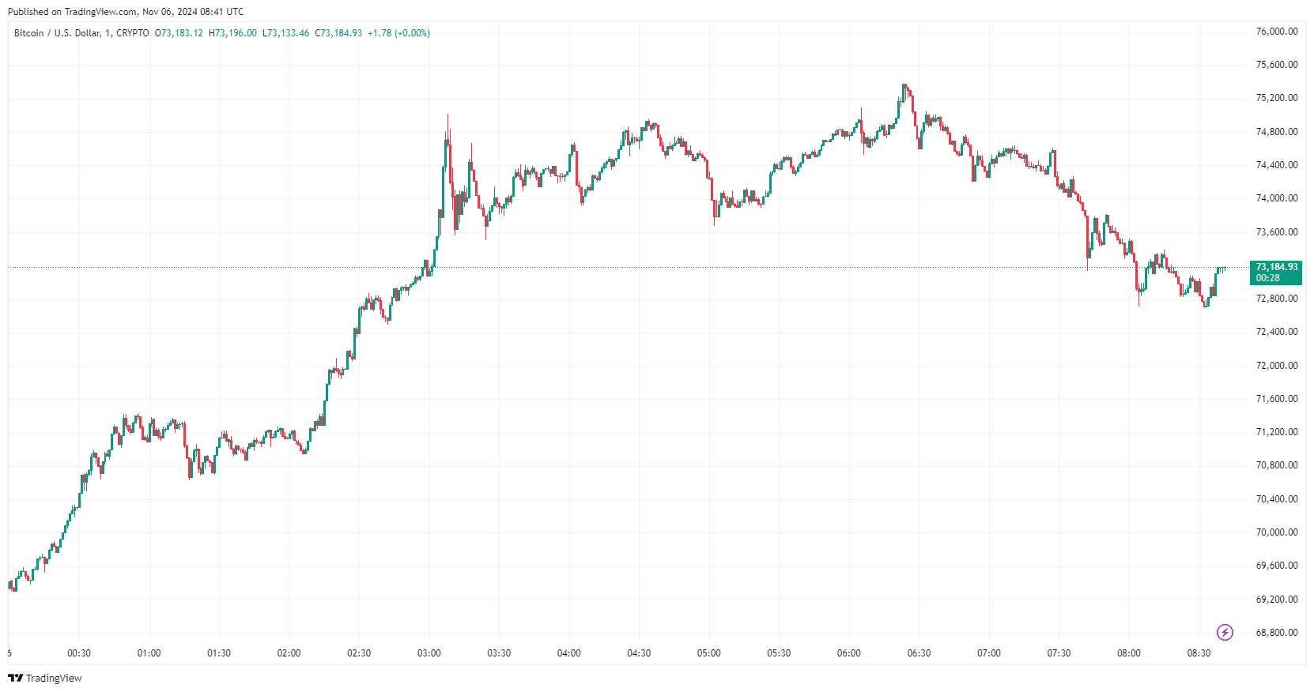Click the 02:00 time axis label
The width and height of the screenshot is (1314, 692).
(x=289, y=653)
